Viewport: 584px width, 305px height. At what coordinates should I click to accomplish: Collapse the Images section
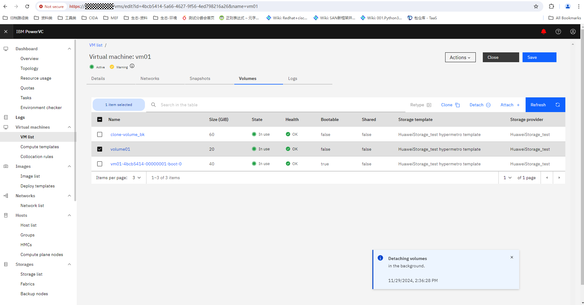69,166
